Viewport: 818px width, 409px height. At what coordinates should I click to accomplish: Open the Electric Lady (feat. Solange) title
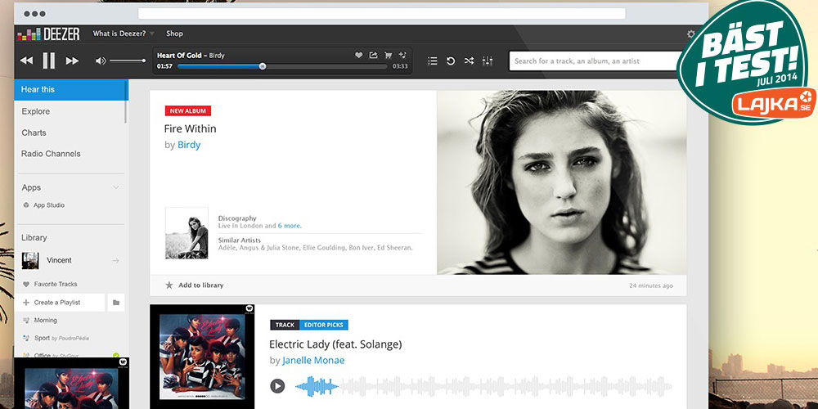[x=335, y=344]
